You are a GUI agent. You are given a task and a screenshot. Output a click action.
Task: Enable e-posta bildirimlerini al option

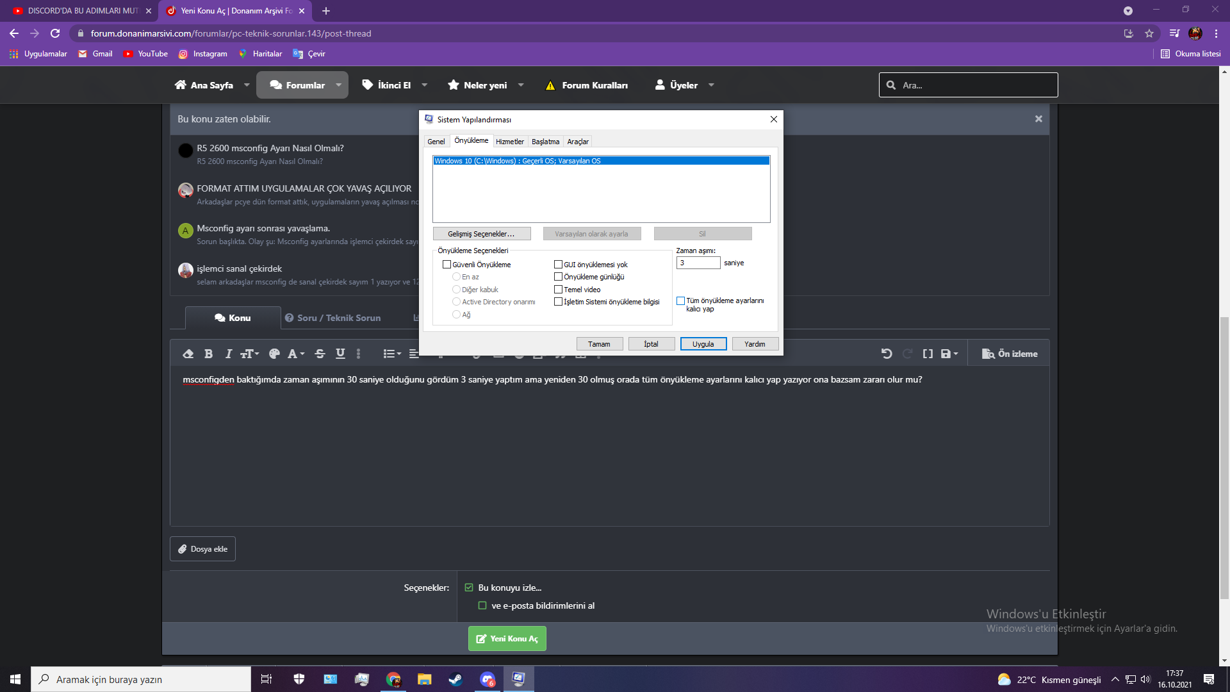point(482,605)
